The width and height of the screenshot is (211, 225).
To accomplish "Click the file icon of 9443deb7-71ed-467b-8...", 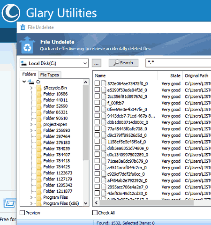I will point(104,116).
